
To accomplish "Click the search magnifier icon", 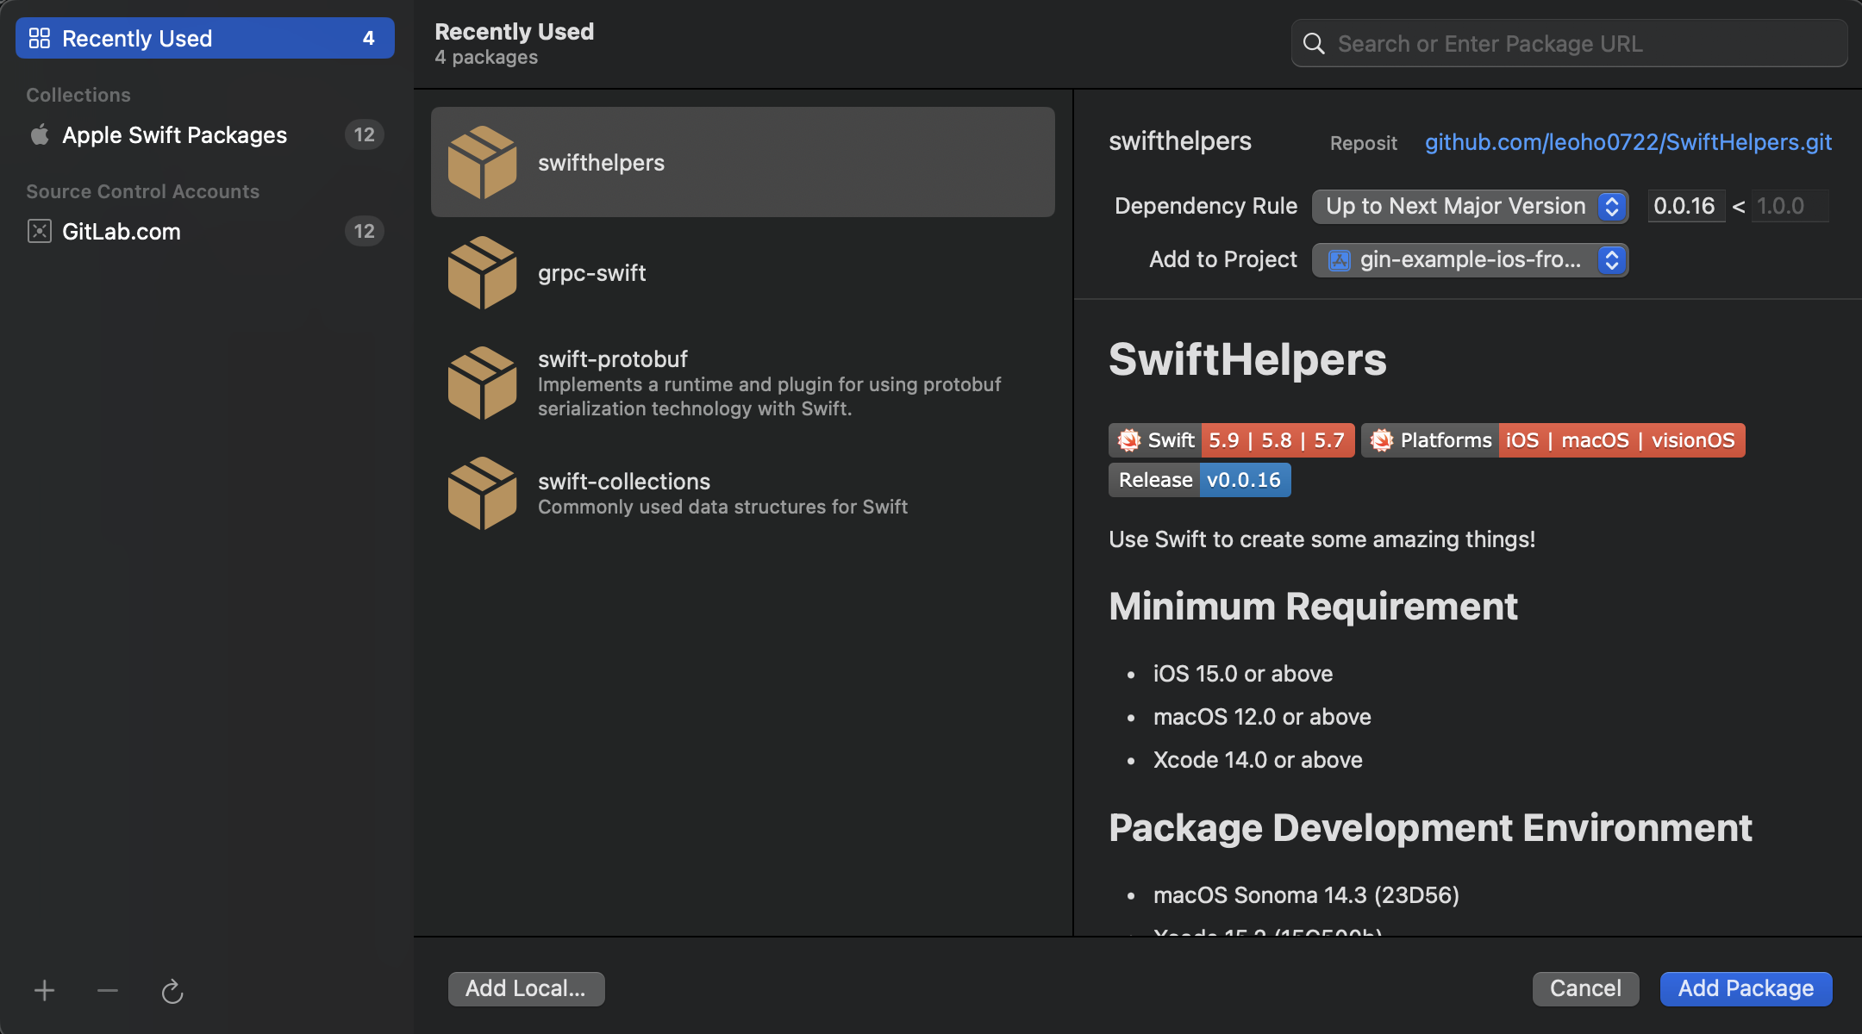I will [x=1314, y=44].
